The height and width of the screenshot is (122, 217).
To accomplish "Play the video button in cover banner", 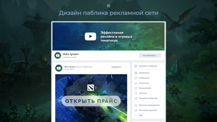I will [x=90, y=37].
